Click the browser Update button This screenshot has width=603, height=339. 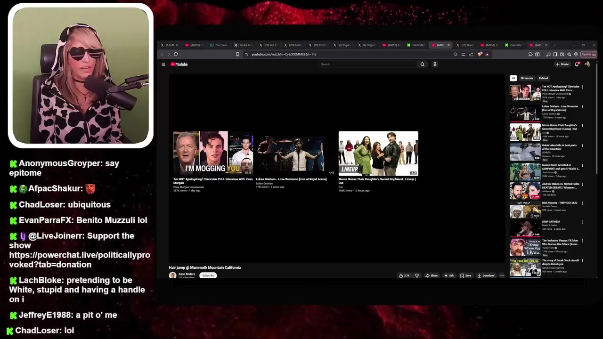(588, 54)
